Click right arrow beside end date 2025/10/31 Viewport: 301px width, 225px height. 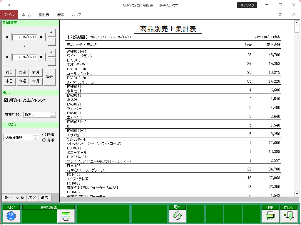tap(42, 57)
